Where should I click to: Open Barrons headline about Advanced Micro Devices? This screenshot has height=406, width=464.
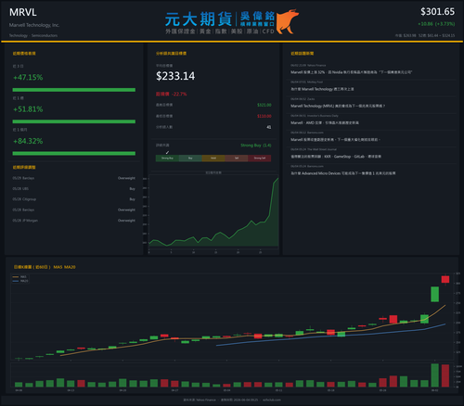pos(342,173)
